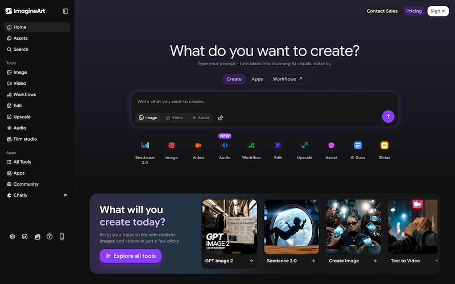
Task: Open the GPT Image 2 thumbnail card
Action: pos(229,233)
